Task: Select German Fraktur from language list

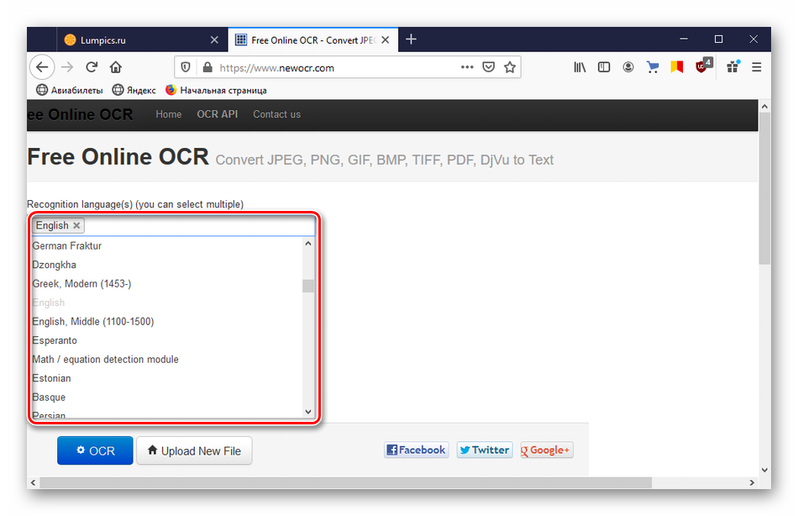Action: pos(67,245)
